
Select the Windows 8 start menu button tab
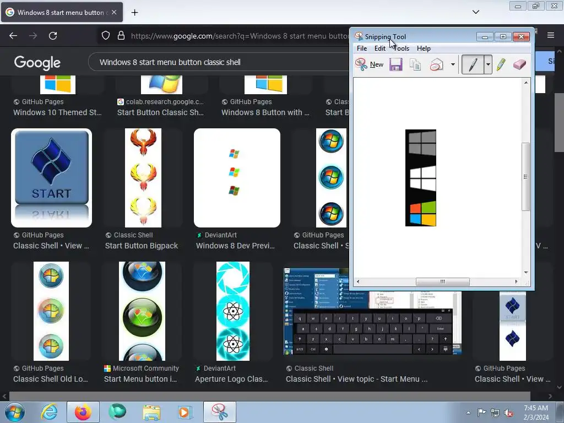(x=62, y=12)
